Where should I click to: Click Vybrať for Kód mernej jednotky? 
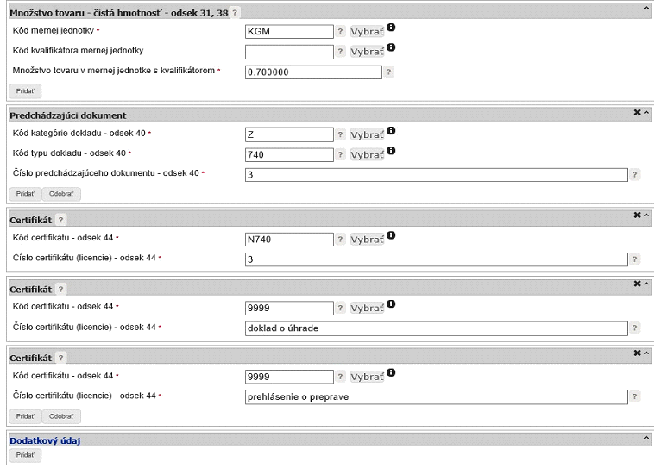[367, 31]
